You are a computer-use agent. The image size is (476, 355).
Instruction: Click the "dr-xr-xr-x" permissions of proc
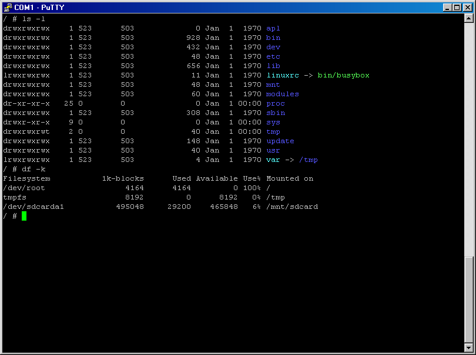pyautogui.click(x=26, y=103)
